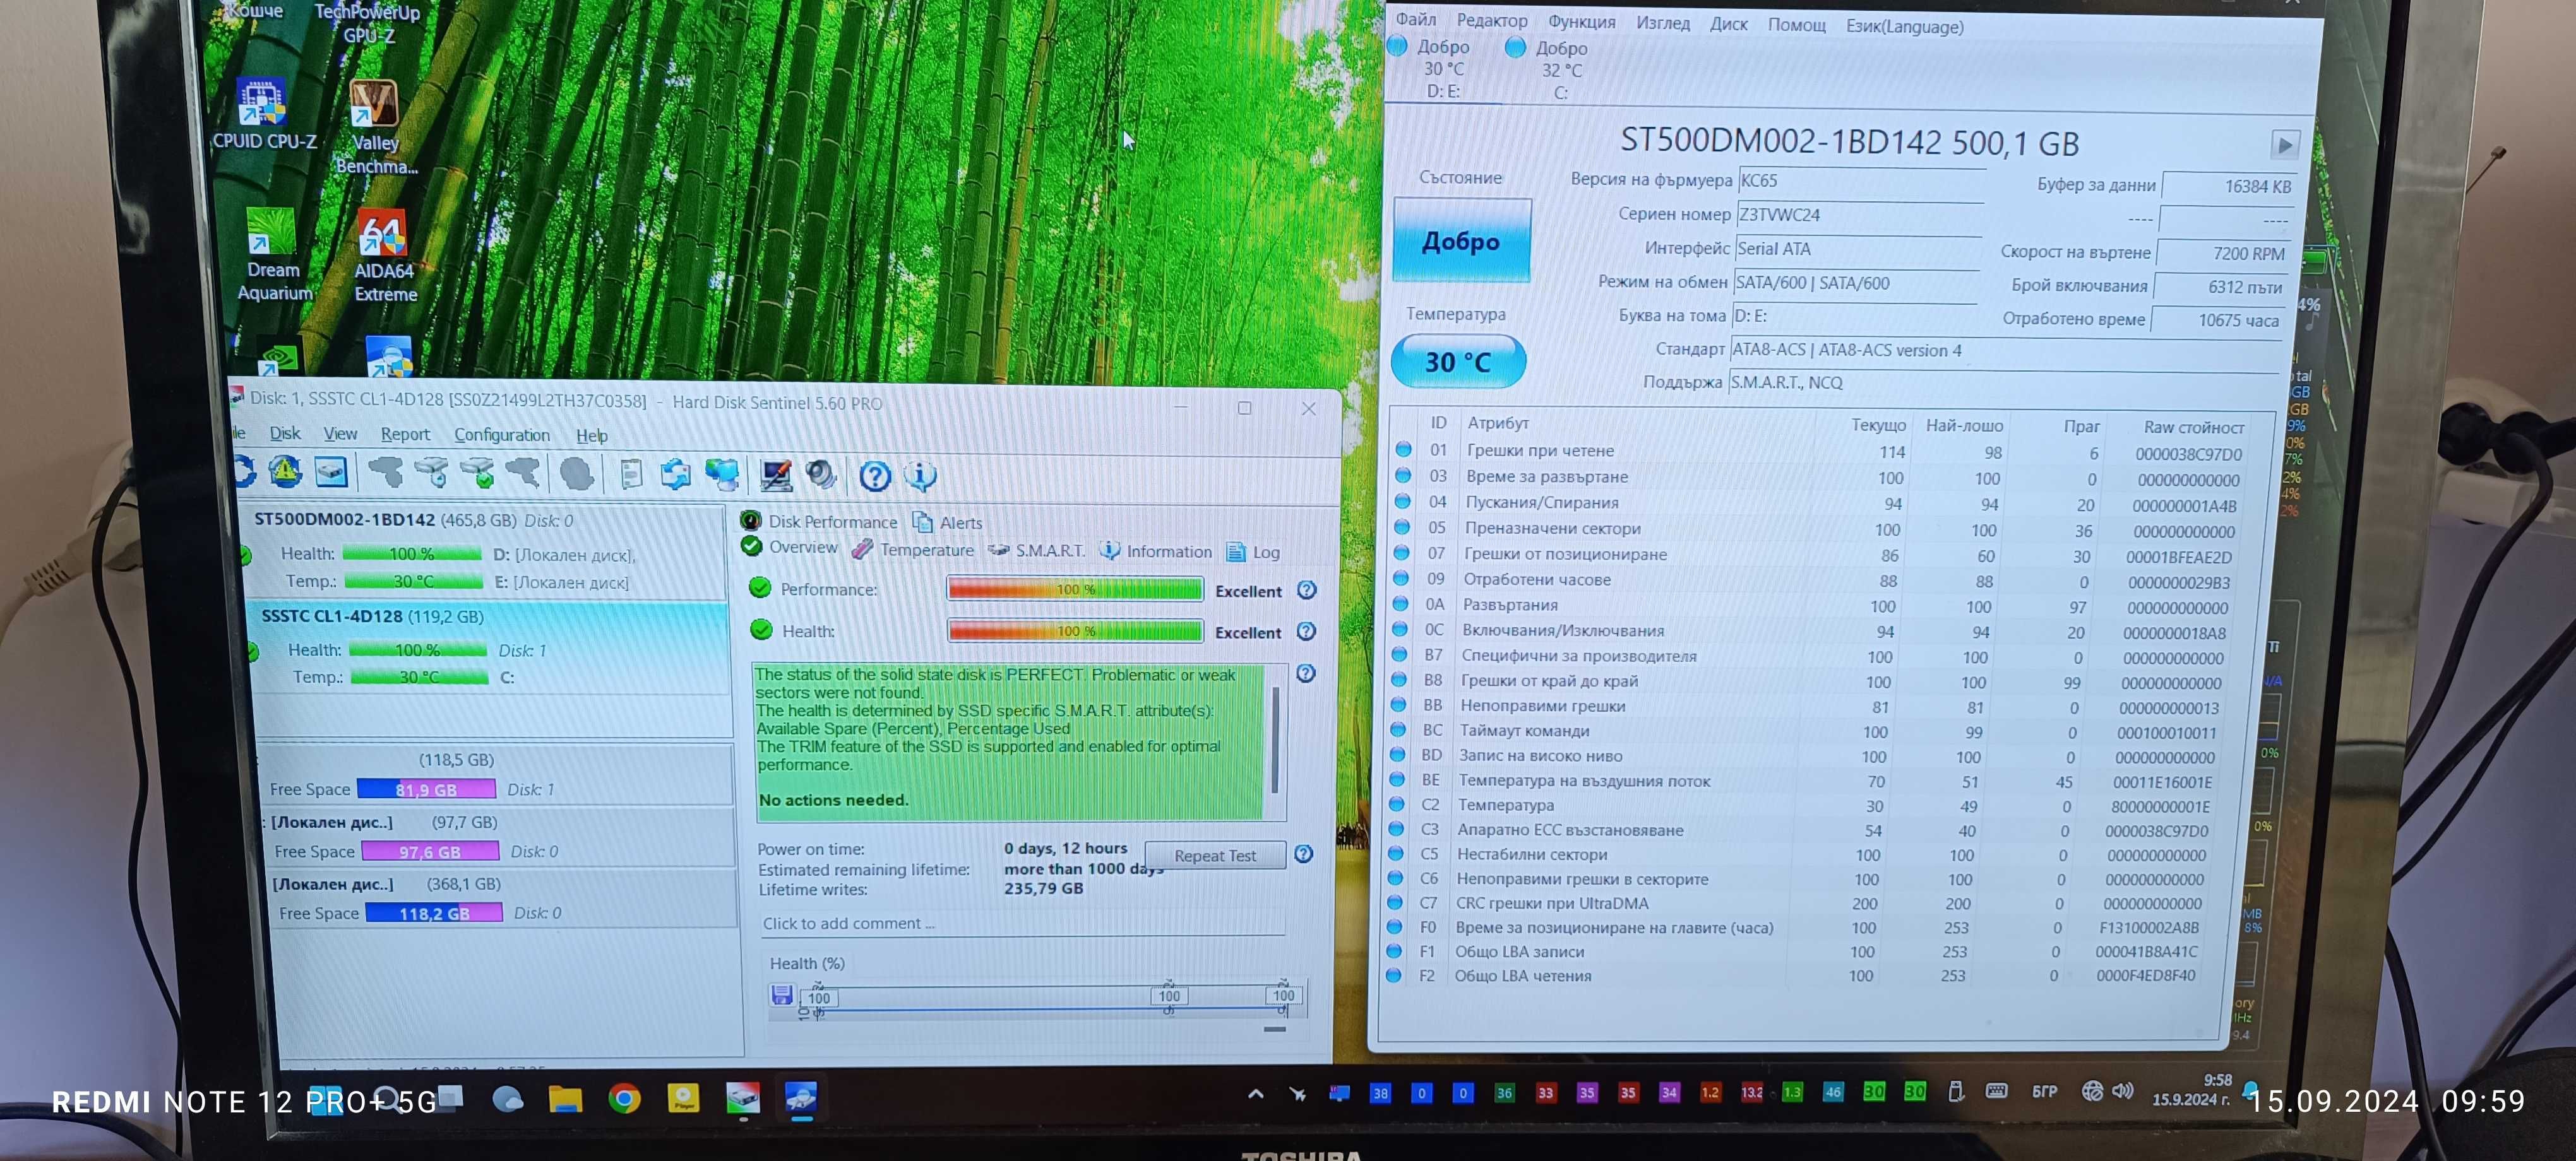This screenshot has width=2576, height=1161.
Task: Open the Help menu in Hard Disk Sentinel
Action: pyautogui.click(x=592, y=435)
